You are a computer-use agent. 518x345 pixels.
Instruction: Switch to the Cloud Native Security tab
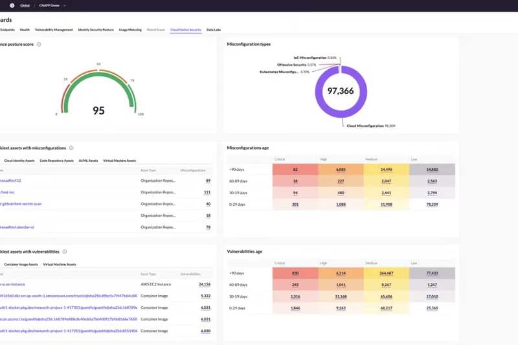click(x=186, y=30)
